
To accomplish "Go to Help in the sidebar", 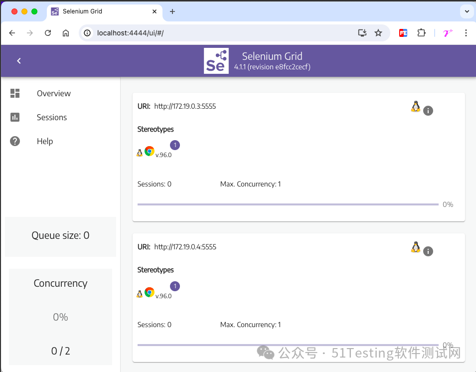I will pos(45,141).
